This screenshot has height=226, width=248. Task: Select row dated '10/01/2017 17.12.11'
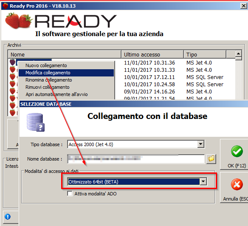click(149, 77)
